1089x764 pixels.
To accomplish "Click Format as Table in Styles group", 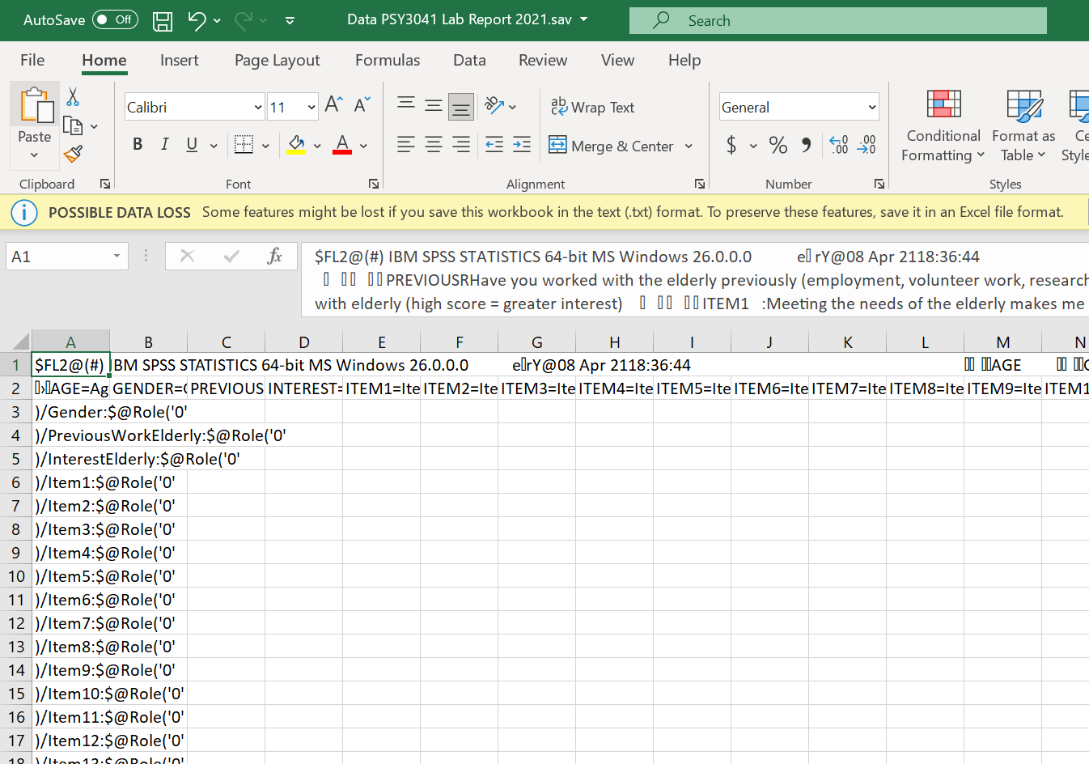I will coord(1023,125).
